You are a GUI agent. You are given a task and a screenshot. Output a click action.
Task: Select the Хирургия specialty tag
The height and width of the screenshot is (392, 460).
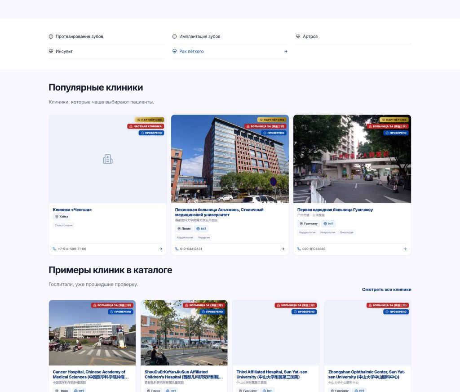point(204,237)
